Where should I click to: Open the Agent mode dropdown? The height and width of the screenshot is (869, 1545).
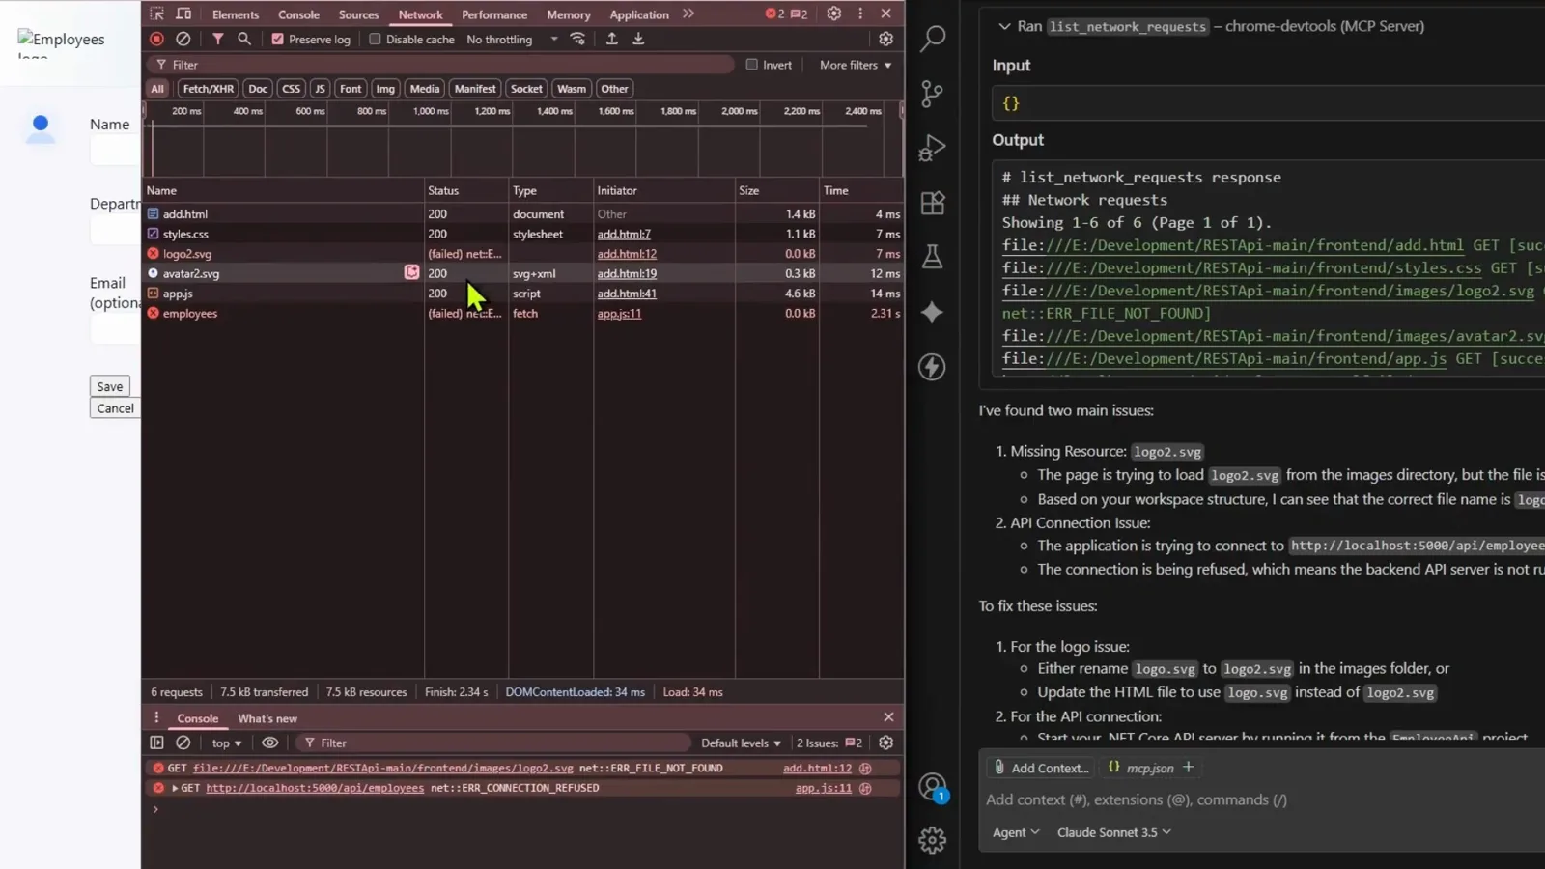[x=1016, y=832]
